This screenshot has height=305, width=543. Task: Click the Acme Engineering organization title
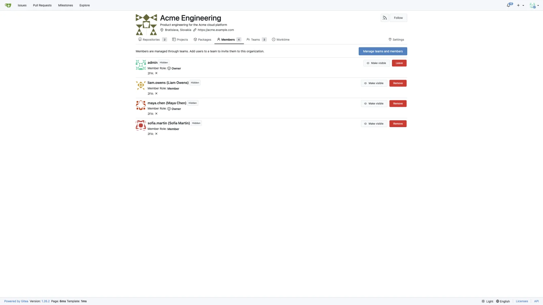pos(190,18)
